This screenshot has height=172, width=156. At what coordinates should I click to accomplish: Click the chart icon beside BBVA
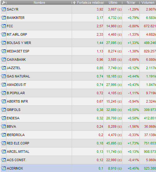[x=3, y=126]
